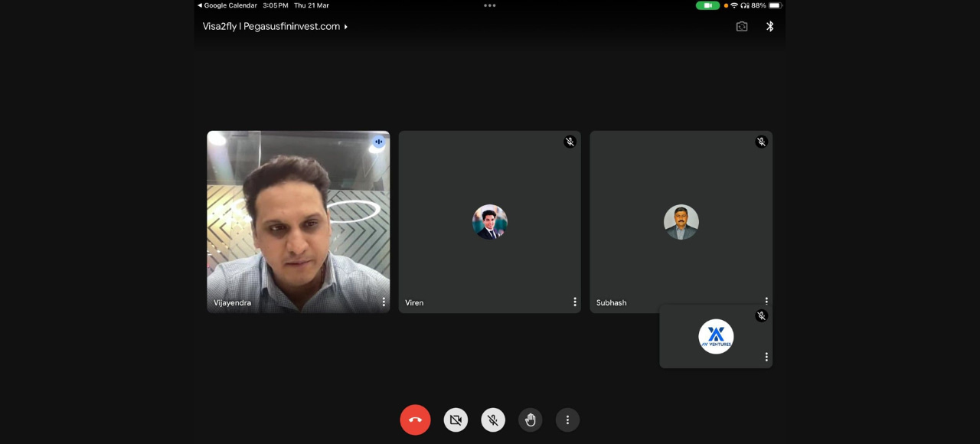Select Vijayendra's video feed tile
980x444 pixels.
point(298,222)
